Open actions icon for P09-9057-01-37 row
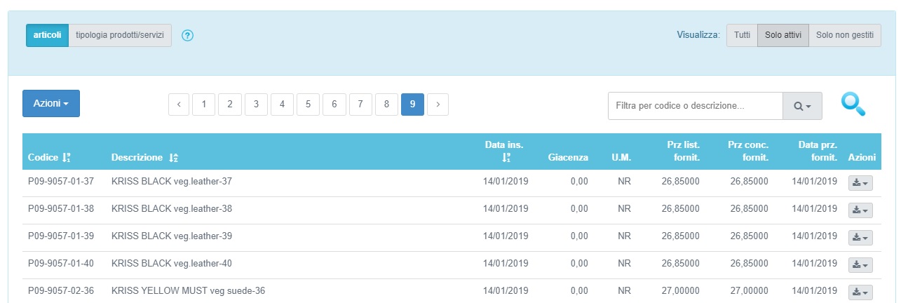901x303 pixels. (x=860, y=183)
